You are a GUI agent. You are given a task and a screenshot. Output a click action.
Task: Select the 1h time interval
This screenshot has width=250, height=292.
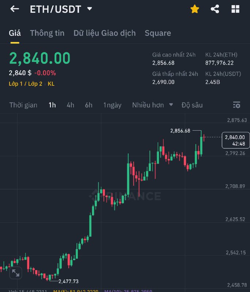pos(52,105)
